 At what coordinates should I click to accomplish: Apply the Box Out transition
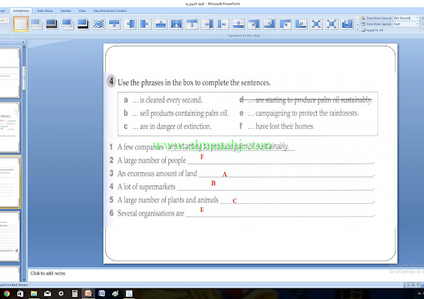coord(332,24)
